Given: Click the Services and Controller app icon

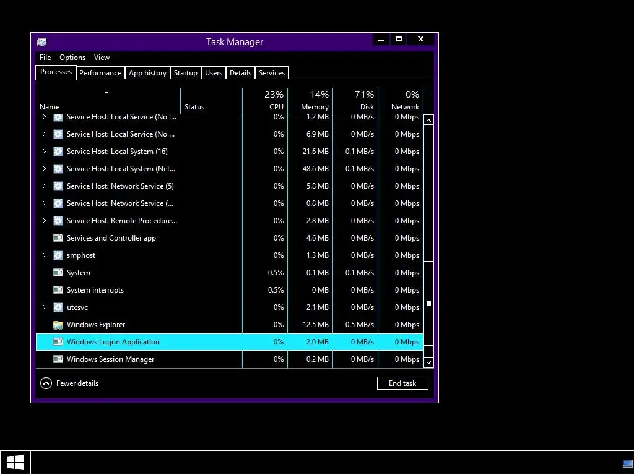Looking at the screenshot, I should [58, 238].
